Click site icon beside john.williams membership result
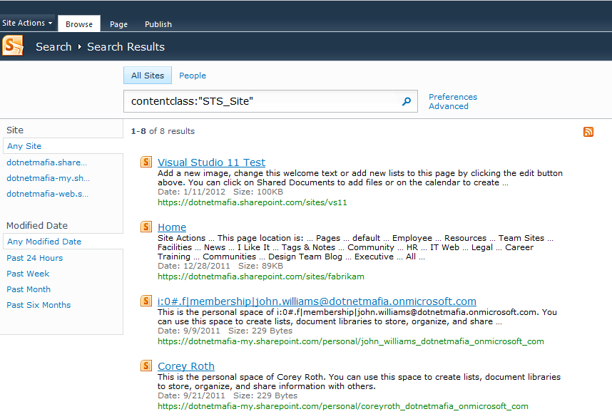Viewport: 612px width, 419px height. click(146, 301)
